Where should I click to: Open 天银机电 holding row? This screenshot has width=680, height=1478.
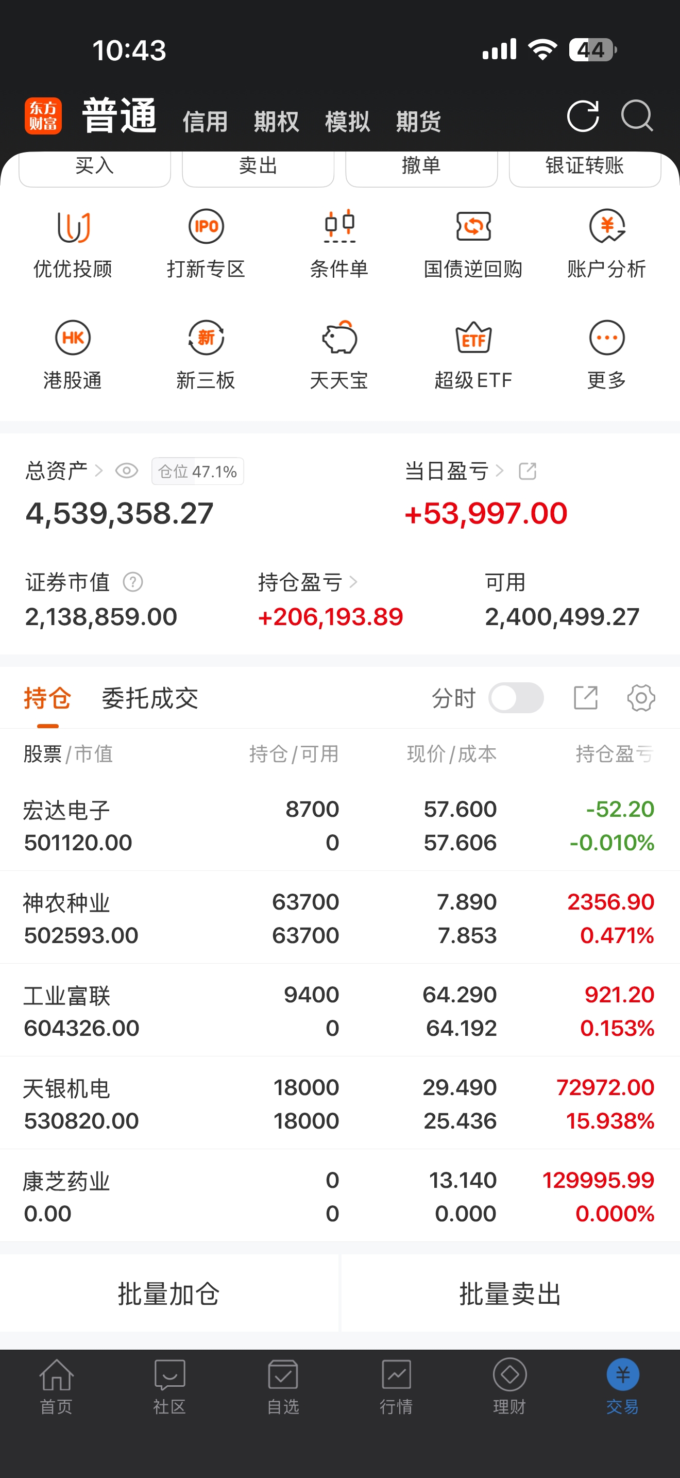[x=339, y=1103]
